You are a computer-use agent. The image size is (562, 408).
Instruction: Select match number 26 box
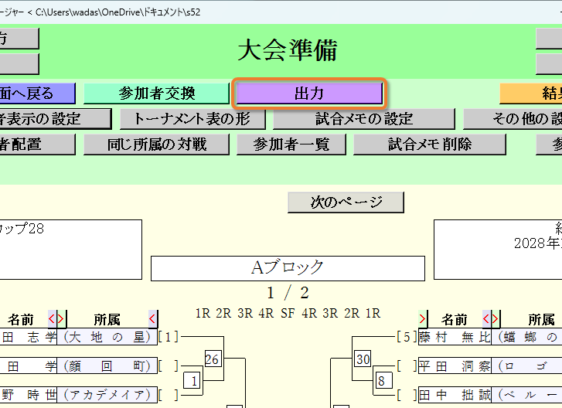click(212, 359)
